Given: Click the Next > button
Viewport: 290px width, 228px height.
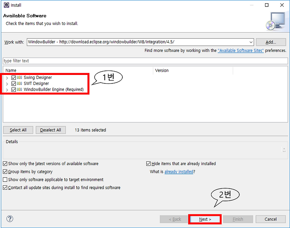Looking at the screenshot, I should tap(205, 219).
